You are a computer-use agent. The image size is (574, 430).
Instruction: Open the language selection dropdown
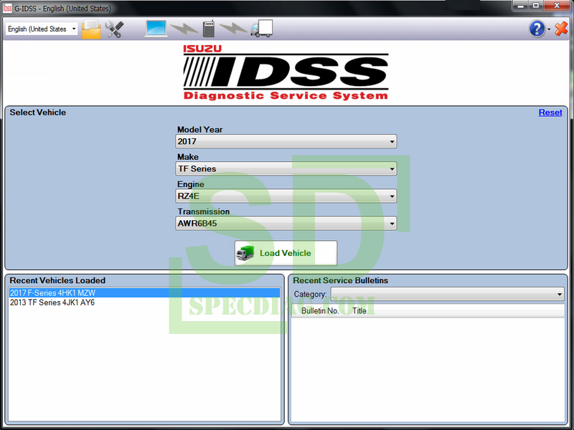point(42,29)
